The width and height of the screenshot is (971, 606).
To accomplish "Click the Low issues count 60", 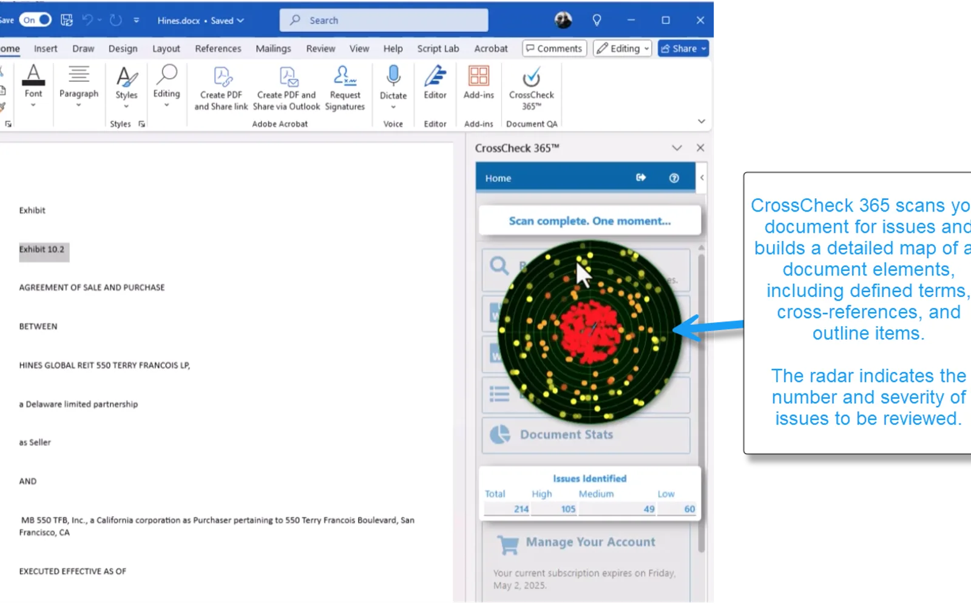I will click(x=689, y=509).
